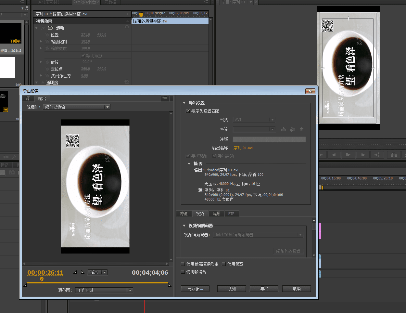The image size is (406, 313).
Task: Click the 序列 01.avi output name link
Action: tap(243, 148)
